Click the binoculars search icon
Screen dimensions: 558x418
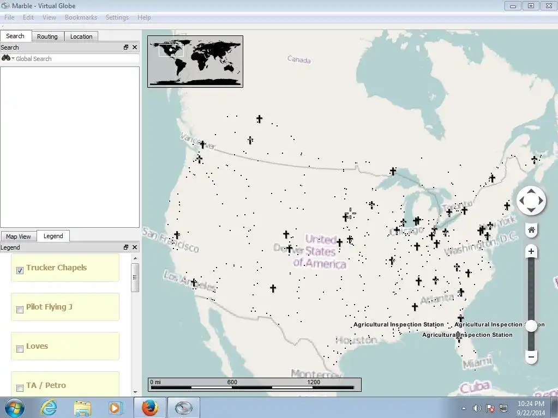coord(6,58)
